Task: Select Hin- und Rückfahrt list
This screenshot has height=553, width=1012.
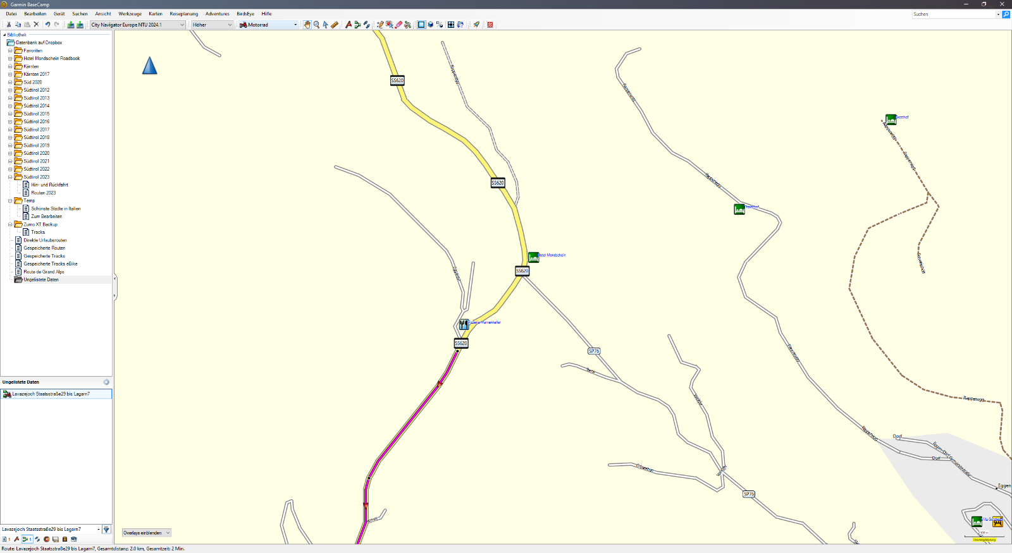Action: [49, 185]
